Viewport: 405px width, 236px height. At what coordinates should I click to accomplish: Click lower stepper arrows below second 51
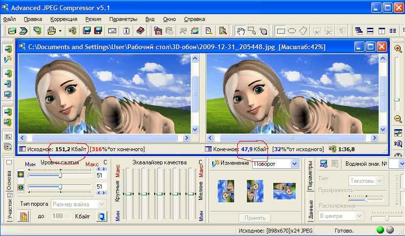[x=101, y=193]
